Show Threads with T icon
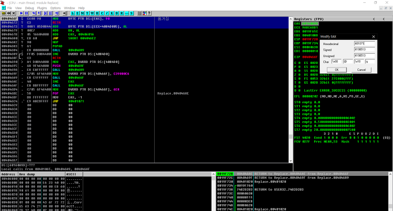The width and height of the screenshot is (393, 211). [87, 13]
